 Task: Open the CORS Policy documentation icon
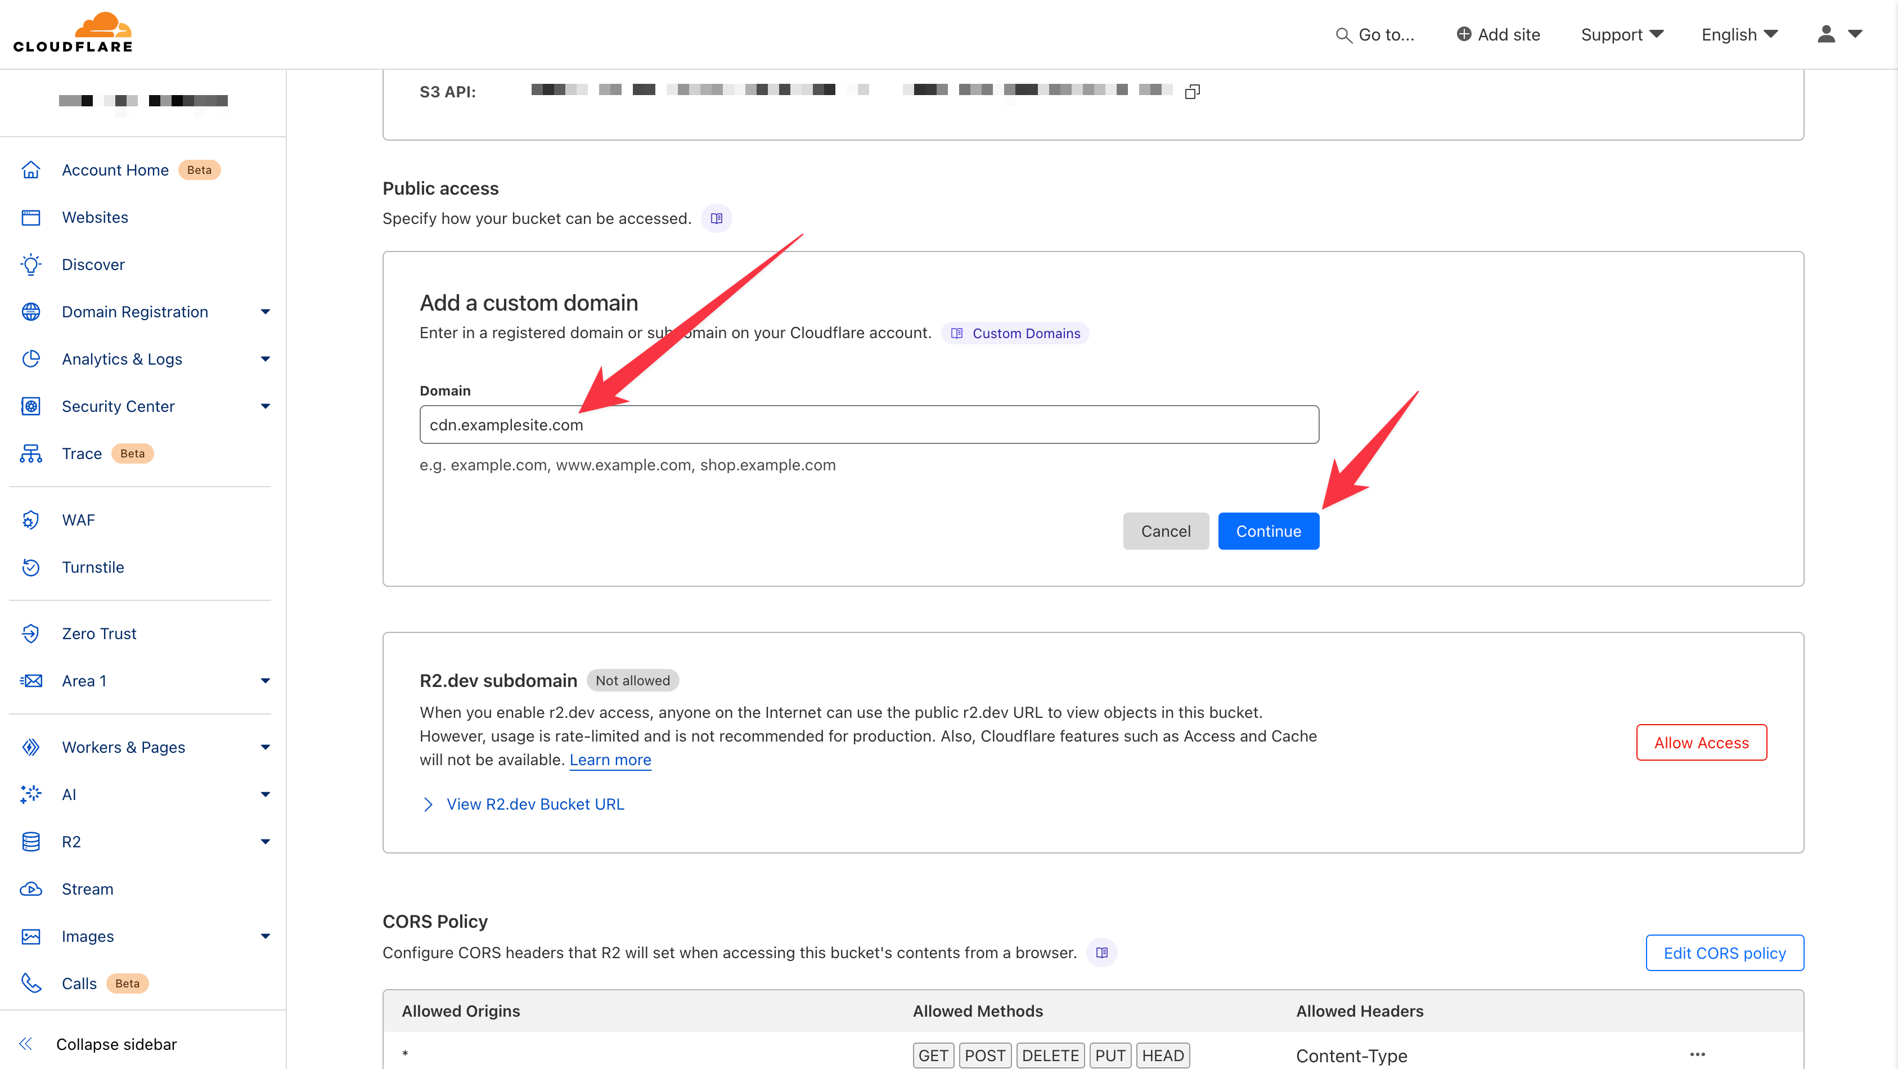click(1101, 953)
